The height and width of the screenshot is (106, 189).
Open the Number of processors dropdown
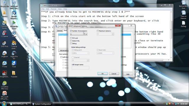tap(79, 34)
